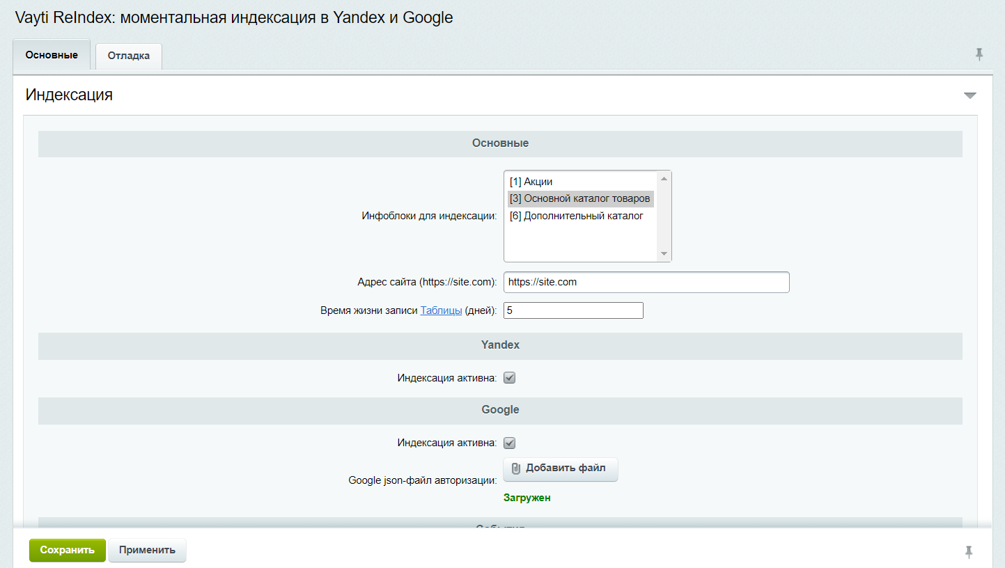
Task: Disable Google Индексация активна checkbox
Action: (x=509, y=443)
